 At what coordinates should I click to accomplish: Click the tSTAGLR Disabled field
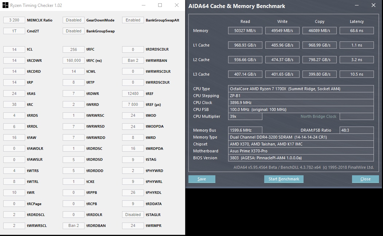133,215
